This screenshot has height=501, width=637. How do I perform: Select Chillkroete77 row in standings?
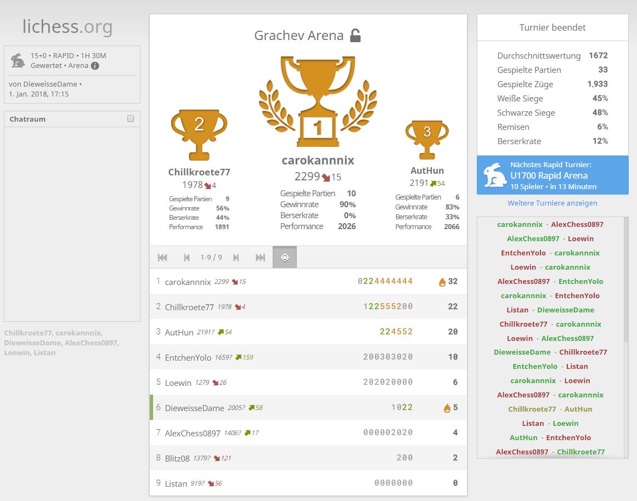point(308,306)
